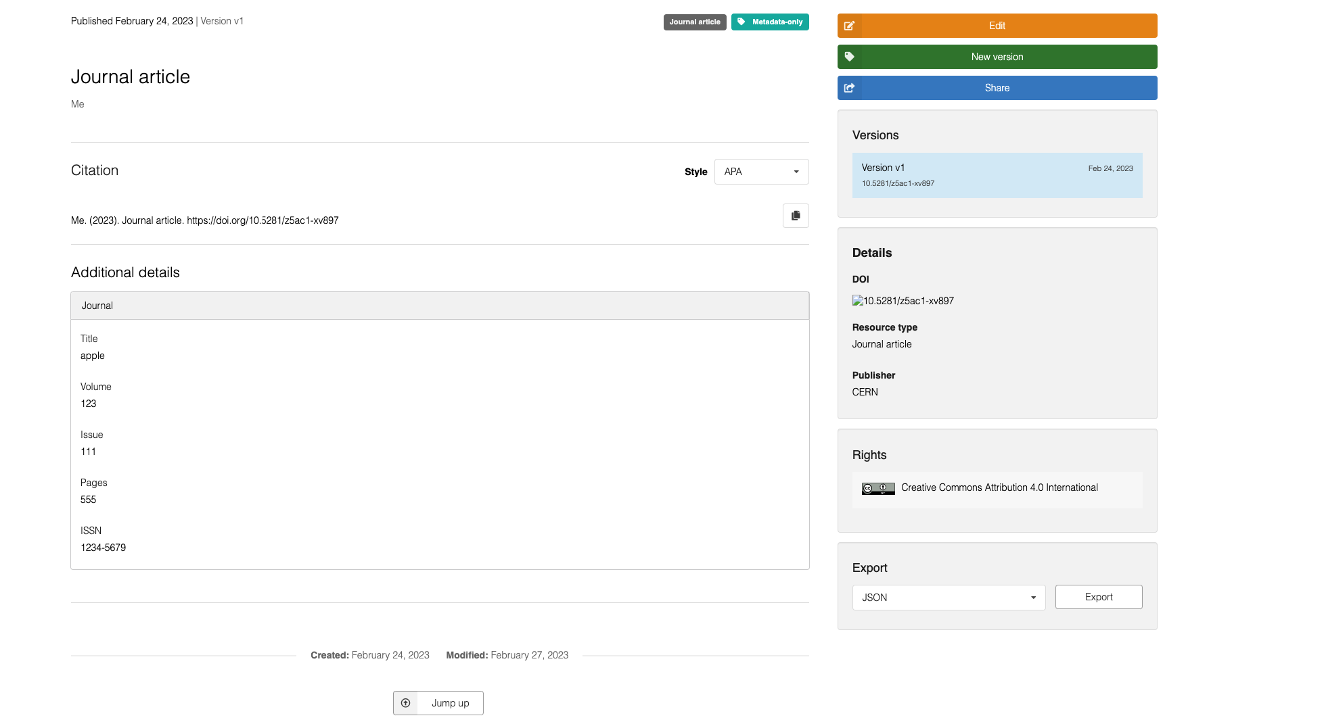Click the upward arrow icon on Jump up
Screen dimensions: 1324x722
point(406,703)
